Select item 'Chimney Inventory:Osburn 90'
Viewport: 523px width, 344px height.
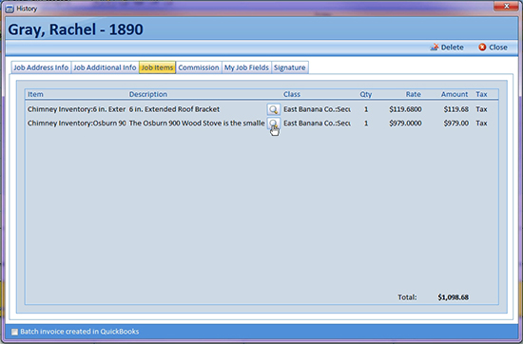[76, 124]
